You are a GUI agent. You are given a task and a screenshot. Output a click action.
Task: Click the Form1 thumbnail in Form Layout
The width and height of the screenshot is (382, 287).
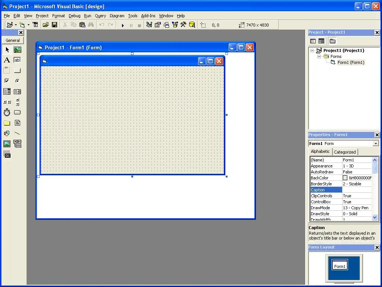340,265
